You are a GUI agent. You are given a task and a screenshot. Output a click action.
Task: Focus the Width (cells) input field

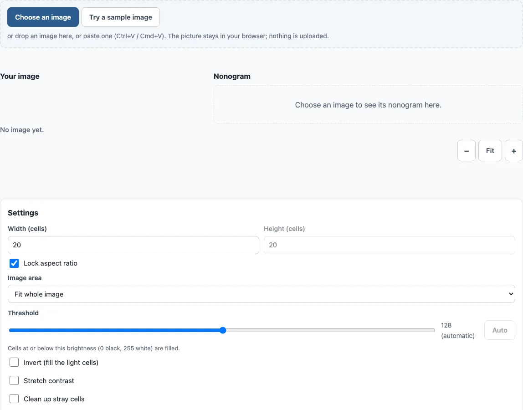(x=133, y=245)
